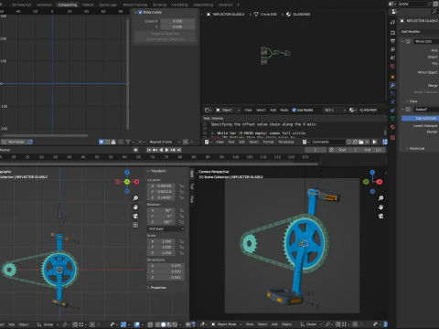439x329 pixels.
Task: Toggle the Show Cursor checkbox
Action: pos(140,12)
